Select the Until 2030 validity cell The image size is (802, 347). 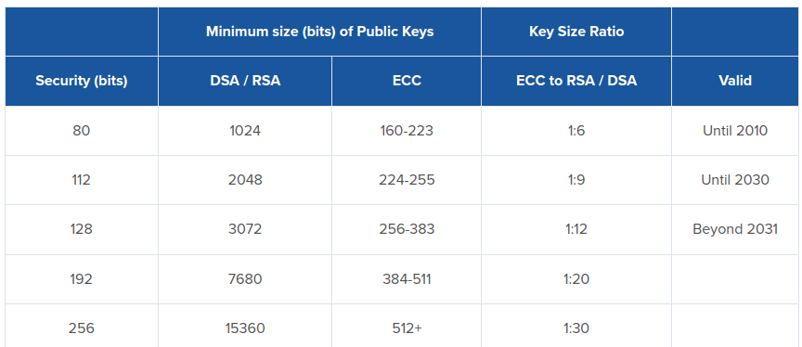[x=735, y=180]
